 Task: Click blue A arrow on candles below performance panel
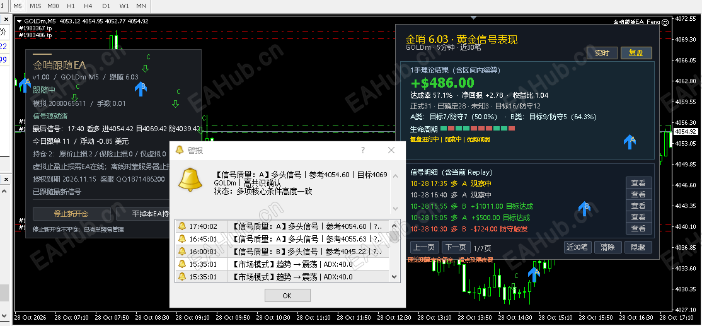(x=533, y=274)
